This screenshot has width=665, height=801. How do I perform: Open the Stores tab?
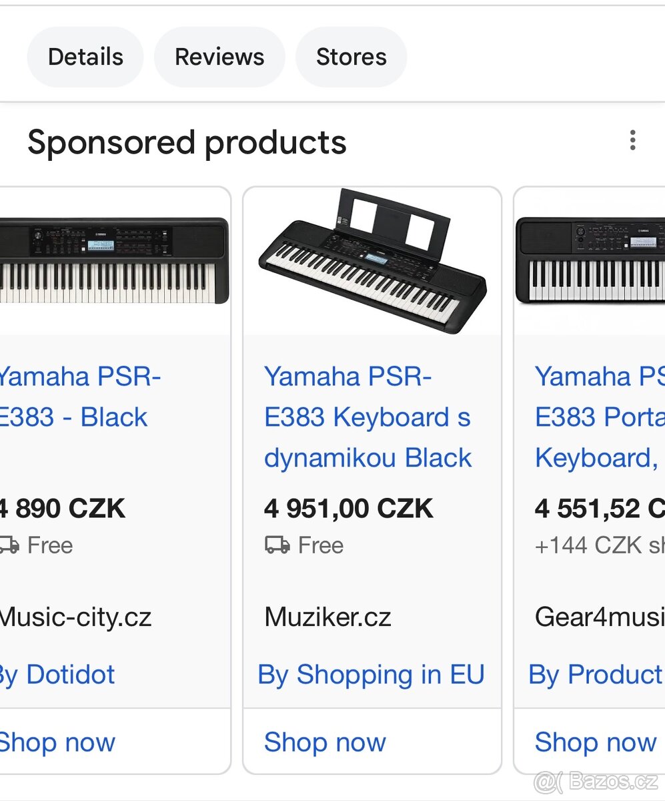pos(351,57)
